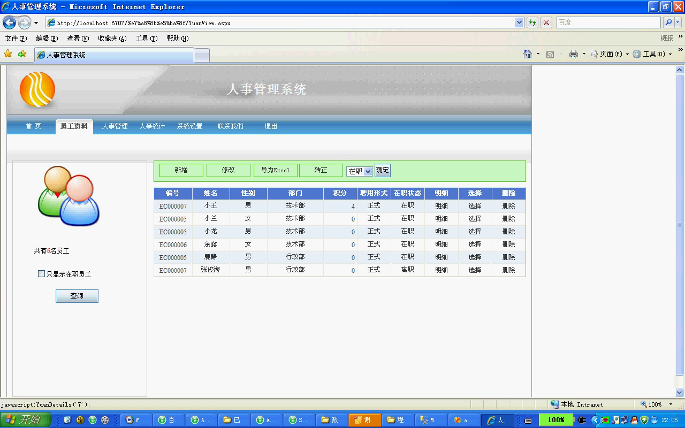Click the printer icon in toolbar
This screenshot has height=428, width=685.
pos(574,54)
